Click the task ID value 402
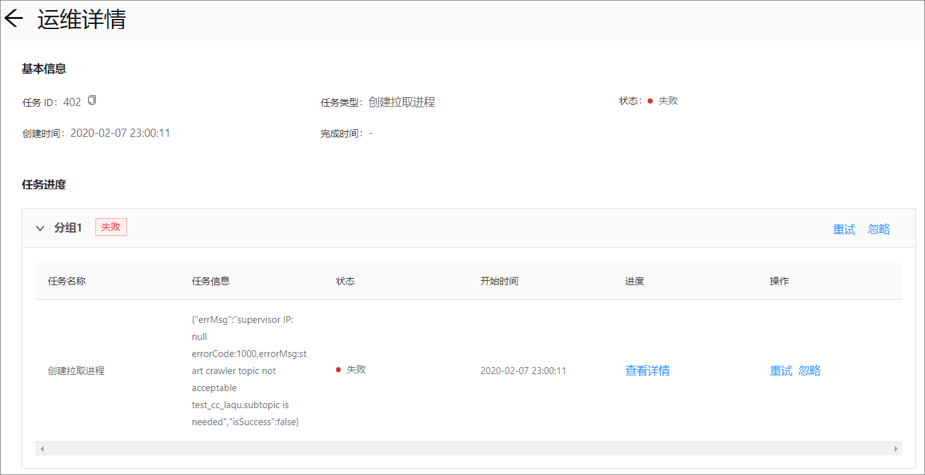Screen dimensions: 925x475 coord(72,100)
